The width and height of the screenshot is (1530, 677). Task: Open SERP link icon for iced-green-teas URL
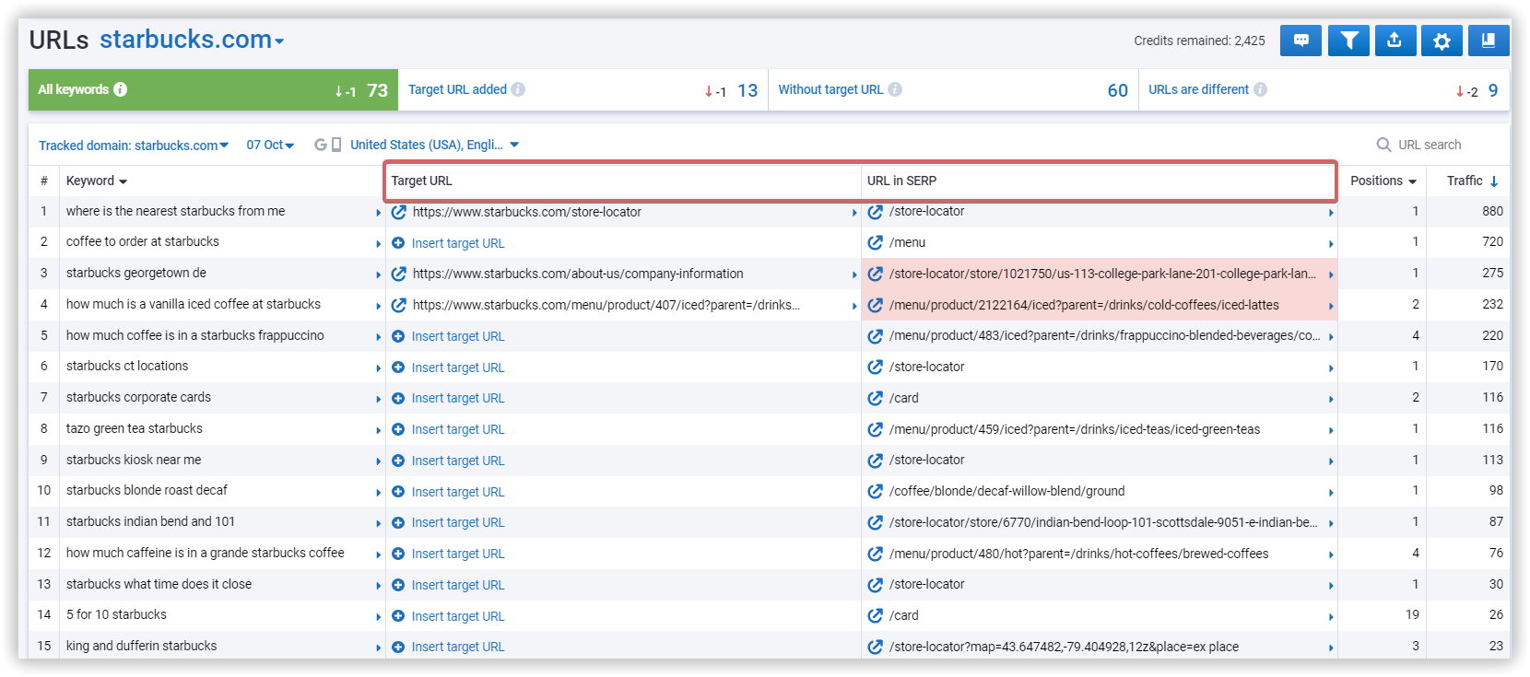point(876,429)
